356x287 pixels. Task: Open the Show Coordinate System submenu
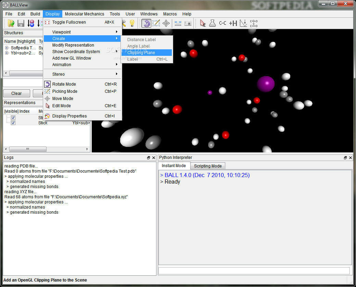pyautogui.click(x=82, y=52)
